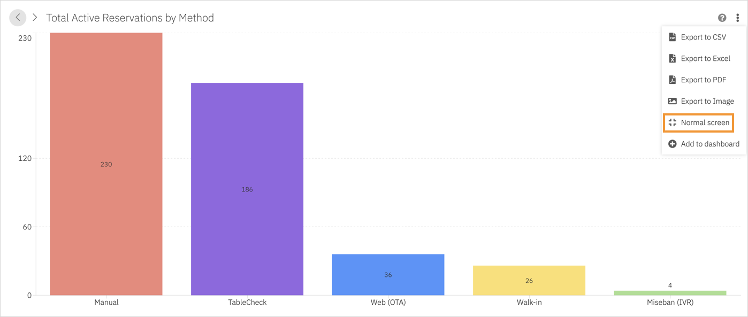This screenshot has height=317, width=748.
Task: Select Export to Excel
Action: click(704, 58)
